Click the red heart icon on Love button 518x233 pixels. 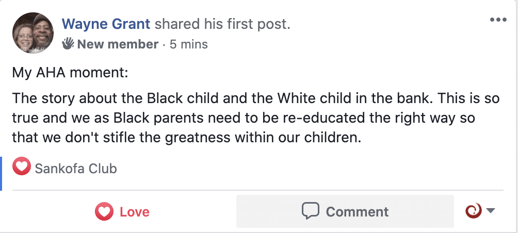coord(104,211)
